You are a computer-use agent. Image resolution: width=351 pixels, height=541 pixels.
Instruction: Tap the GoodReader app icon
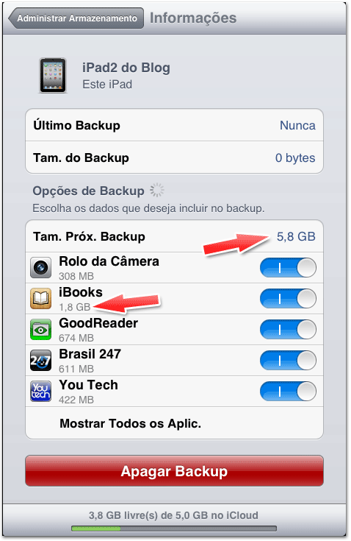[x=40, y=330]
